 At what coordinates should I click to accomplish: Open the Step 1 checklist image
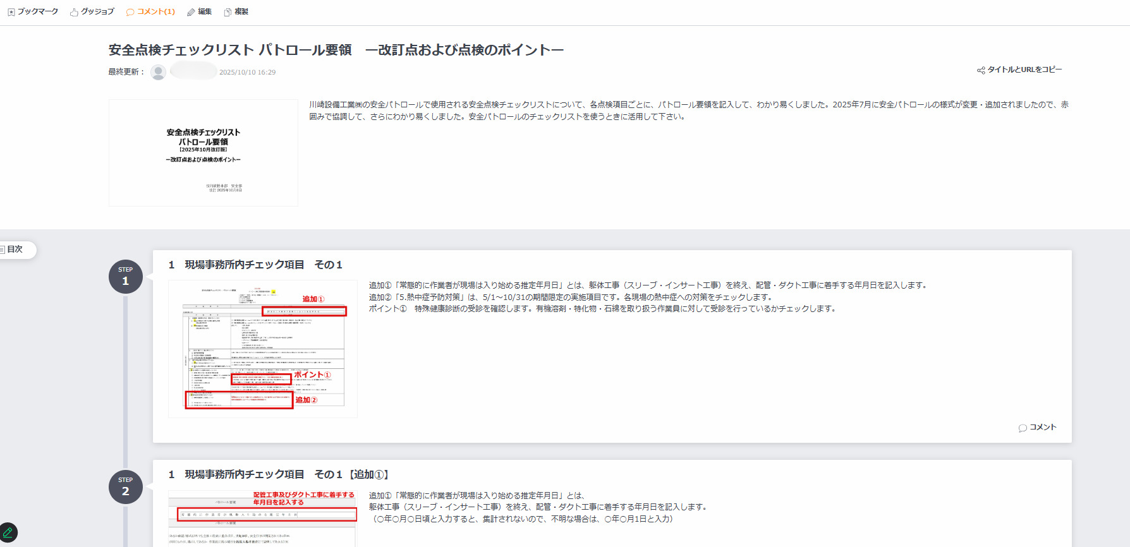[263, 349]
